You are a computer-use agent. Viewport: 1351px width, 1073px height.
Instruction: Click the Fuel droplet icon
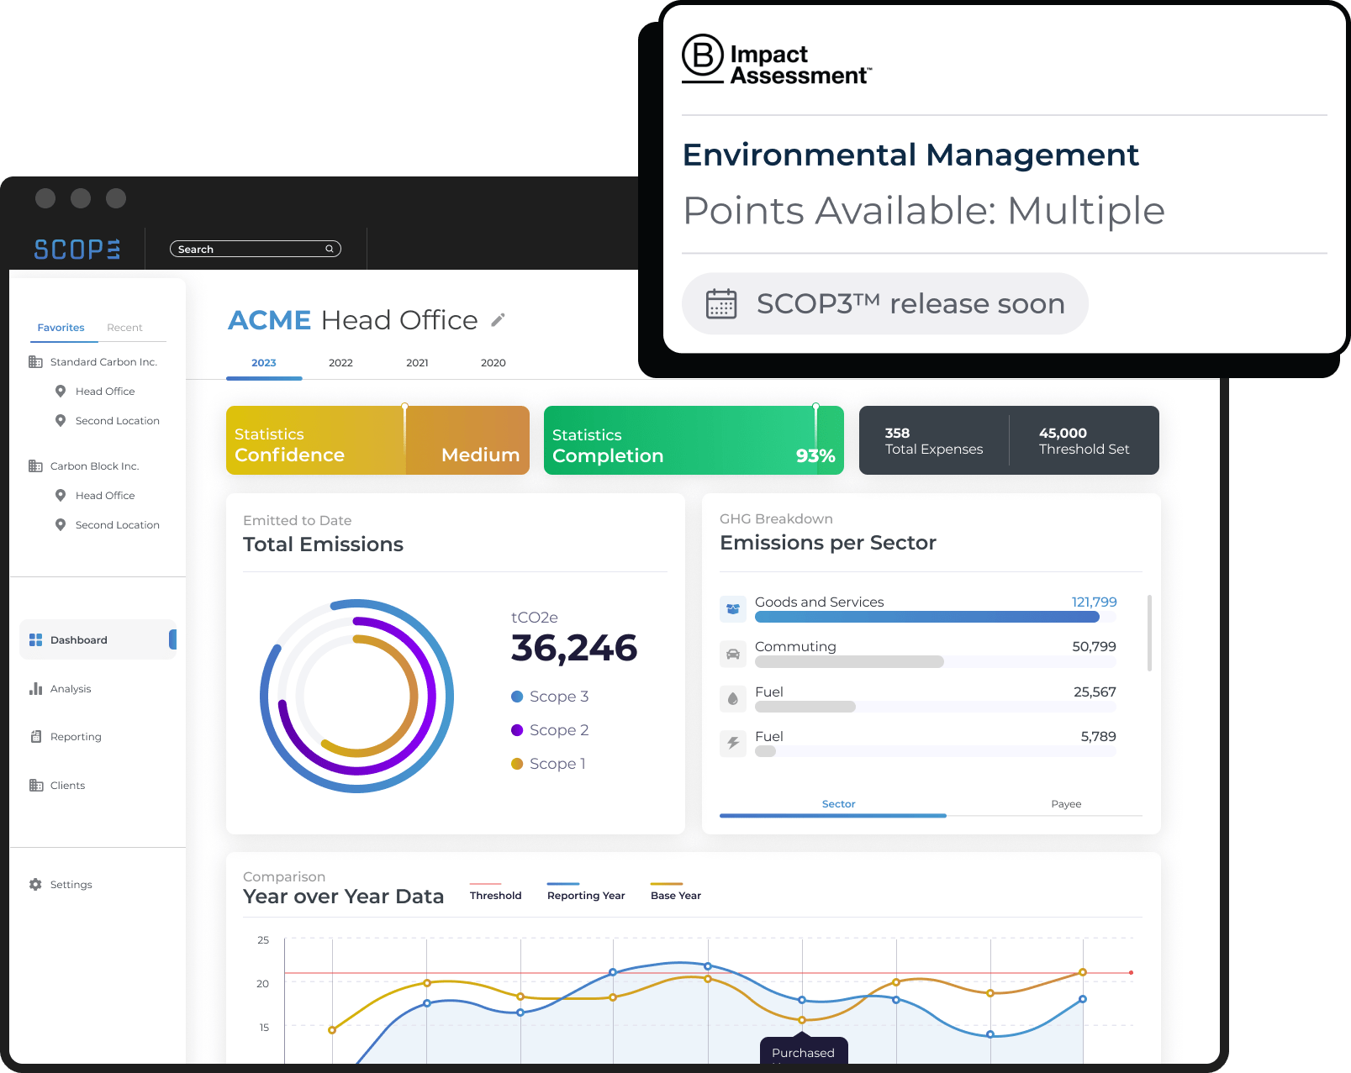[733, 699]
